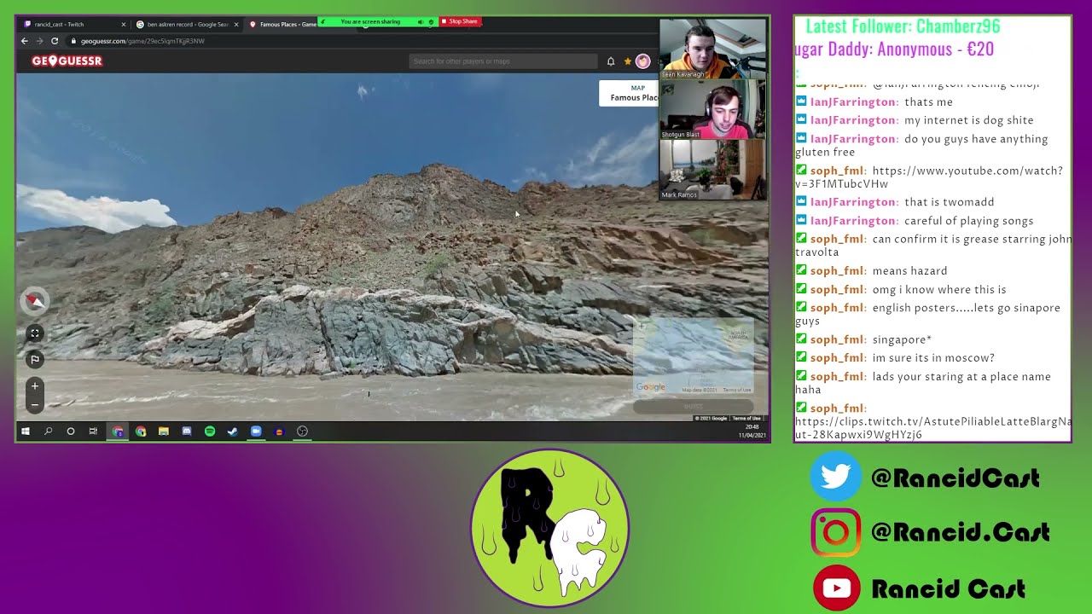The height and width of the screenshot is (614, 1092).
Task: Open OBS Studio from the taskbar
Action: [x=302, y=432]
